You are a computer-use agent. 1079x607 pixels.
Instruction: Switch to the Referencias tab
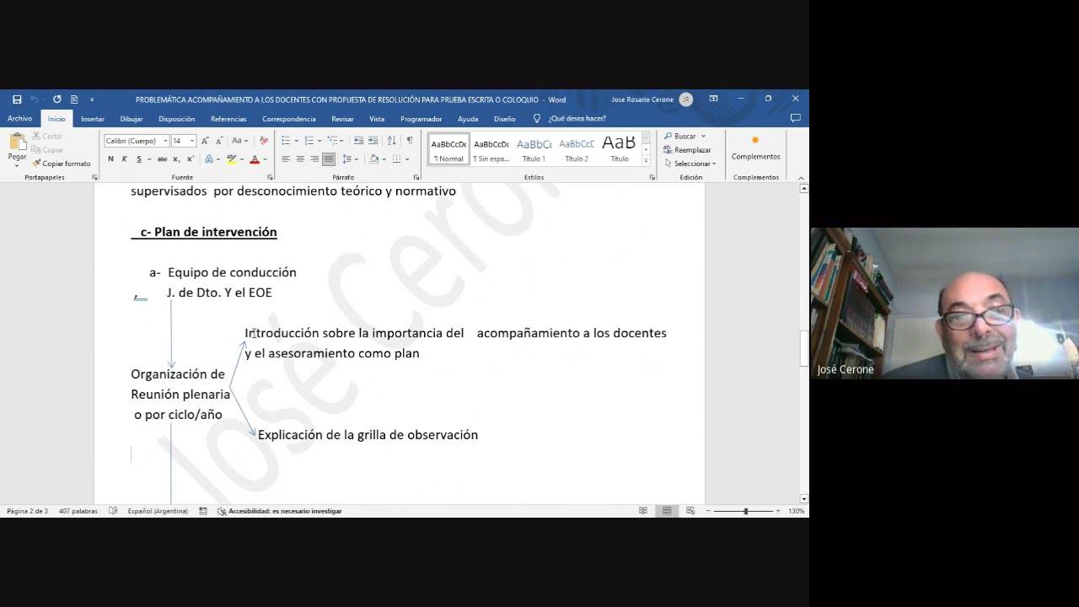coord(228,119)
